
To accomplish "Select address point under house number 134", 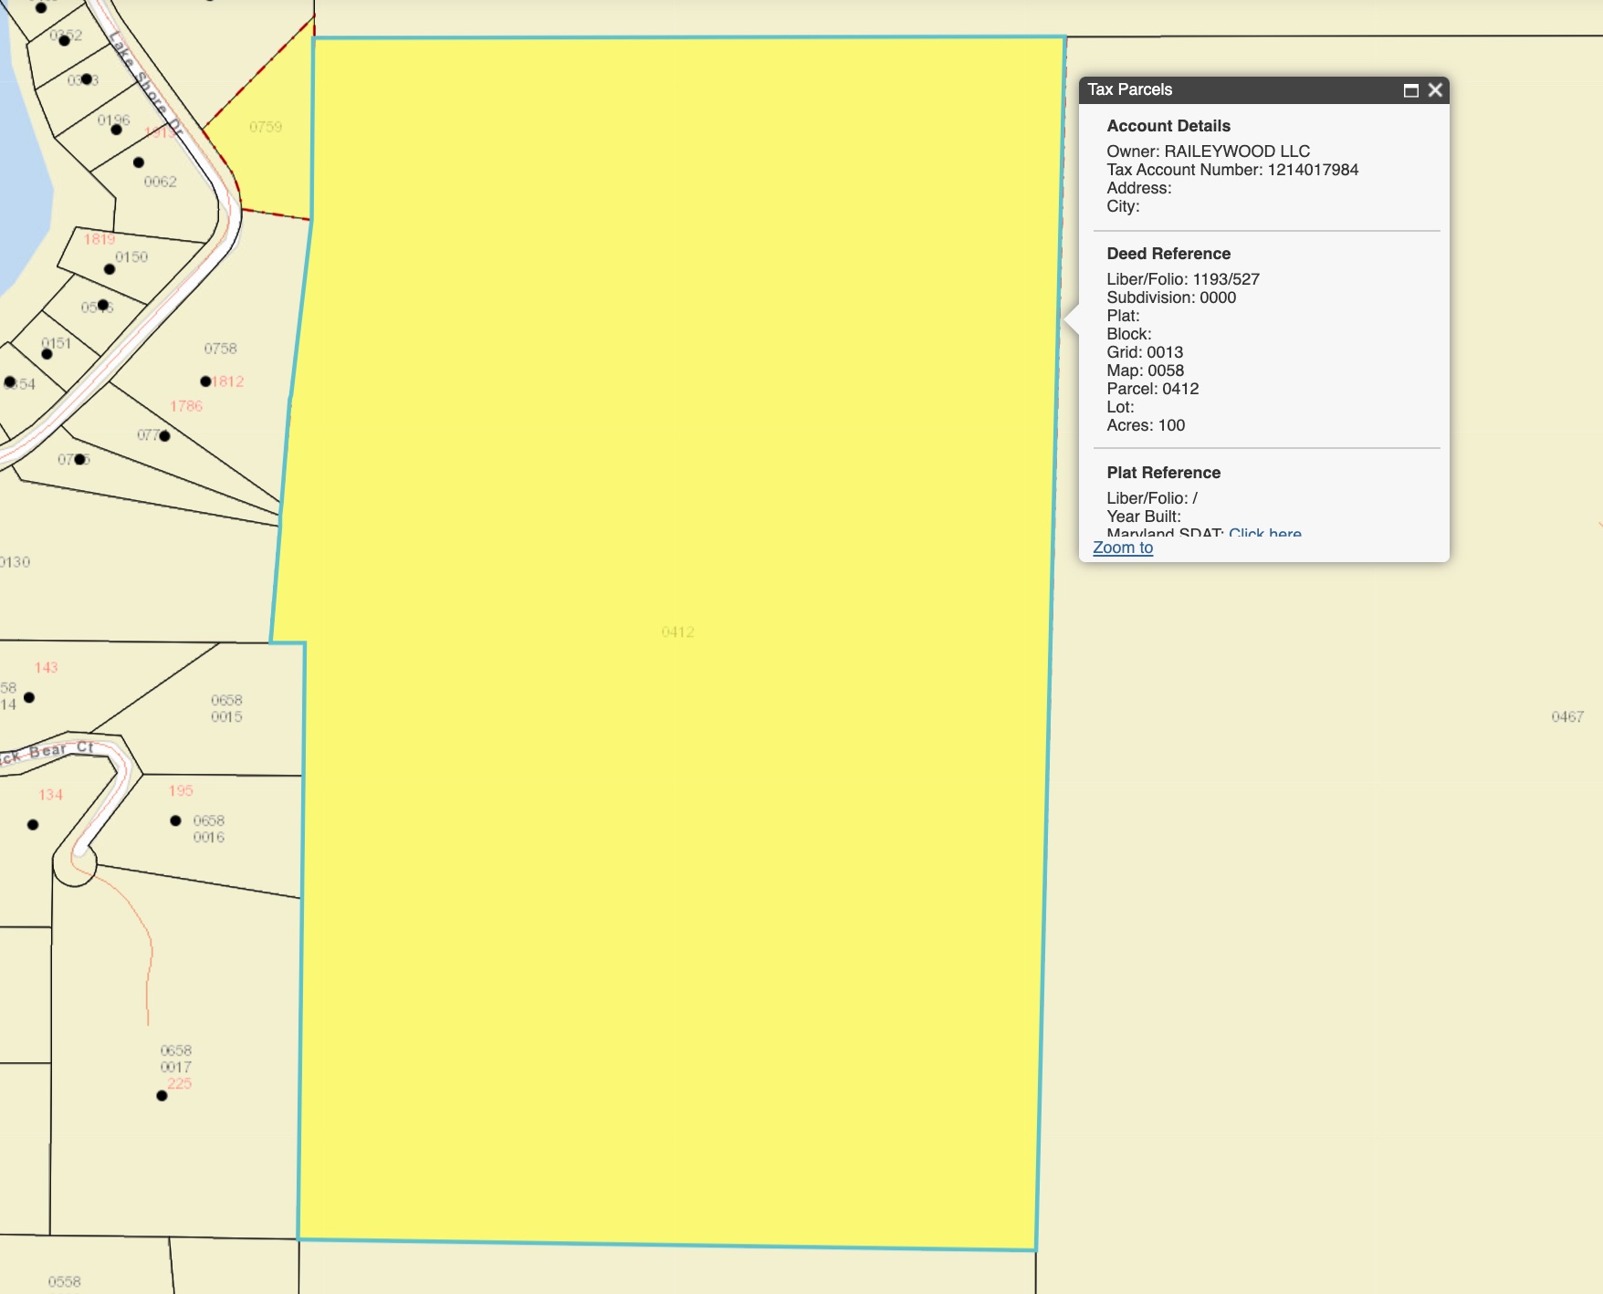I will coord(33,825).
